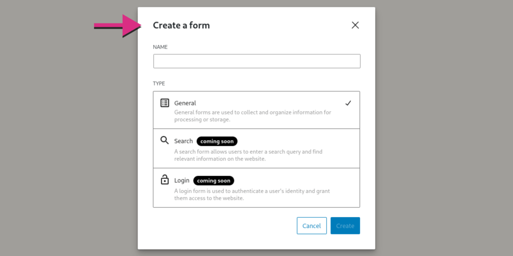Image resolution: width=513 pixels, height=256 pixels.
Task: Click the Create a form heading
Action: pyautogui.click(x=181, y=25)
